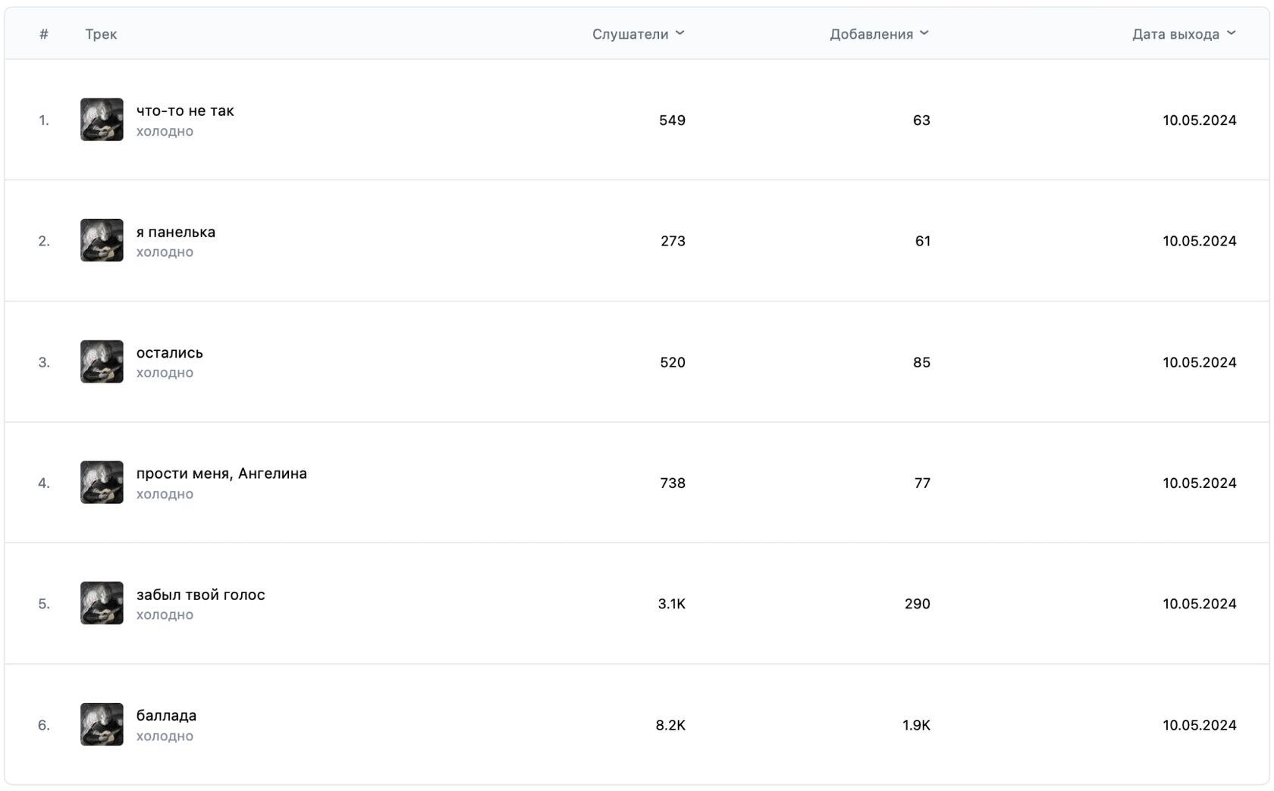Select the 'остались' track title
Viewport: 1274px width, 791px height.
click(170, 353)
